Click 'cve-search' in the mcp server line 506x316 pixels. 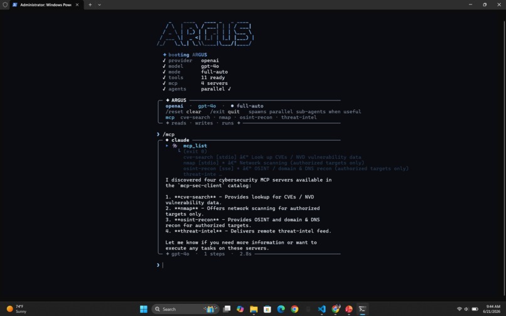tap(195, 117)
